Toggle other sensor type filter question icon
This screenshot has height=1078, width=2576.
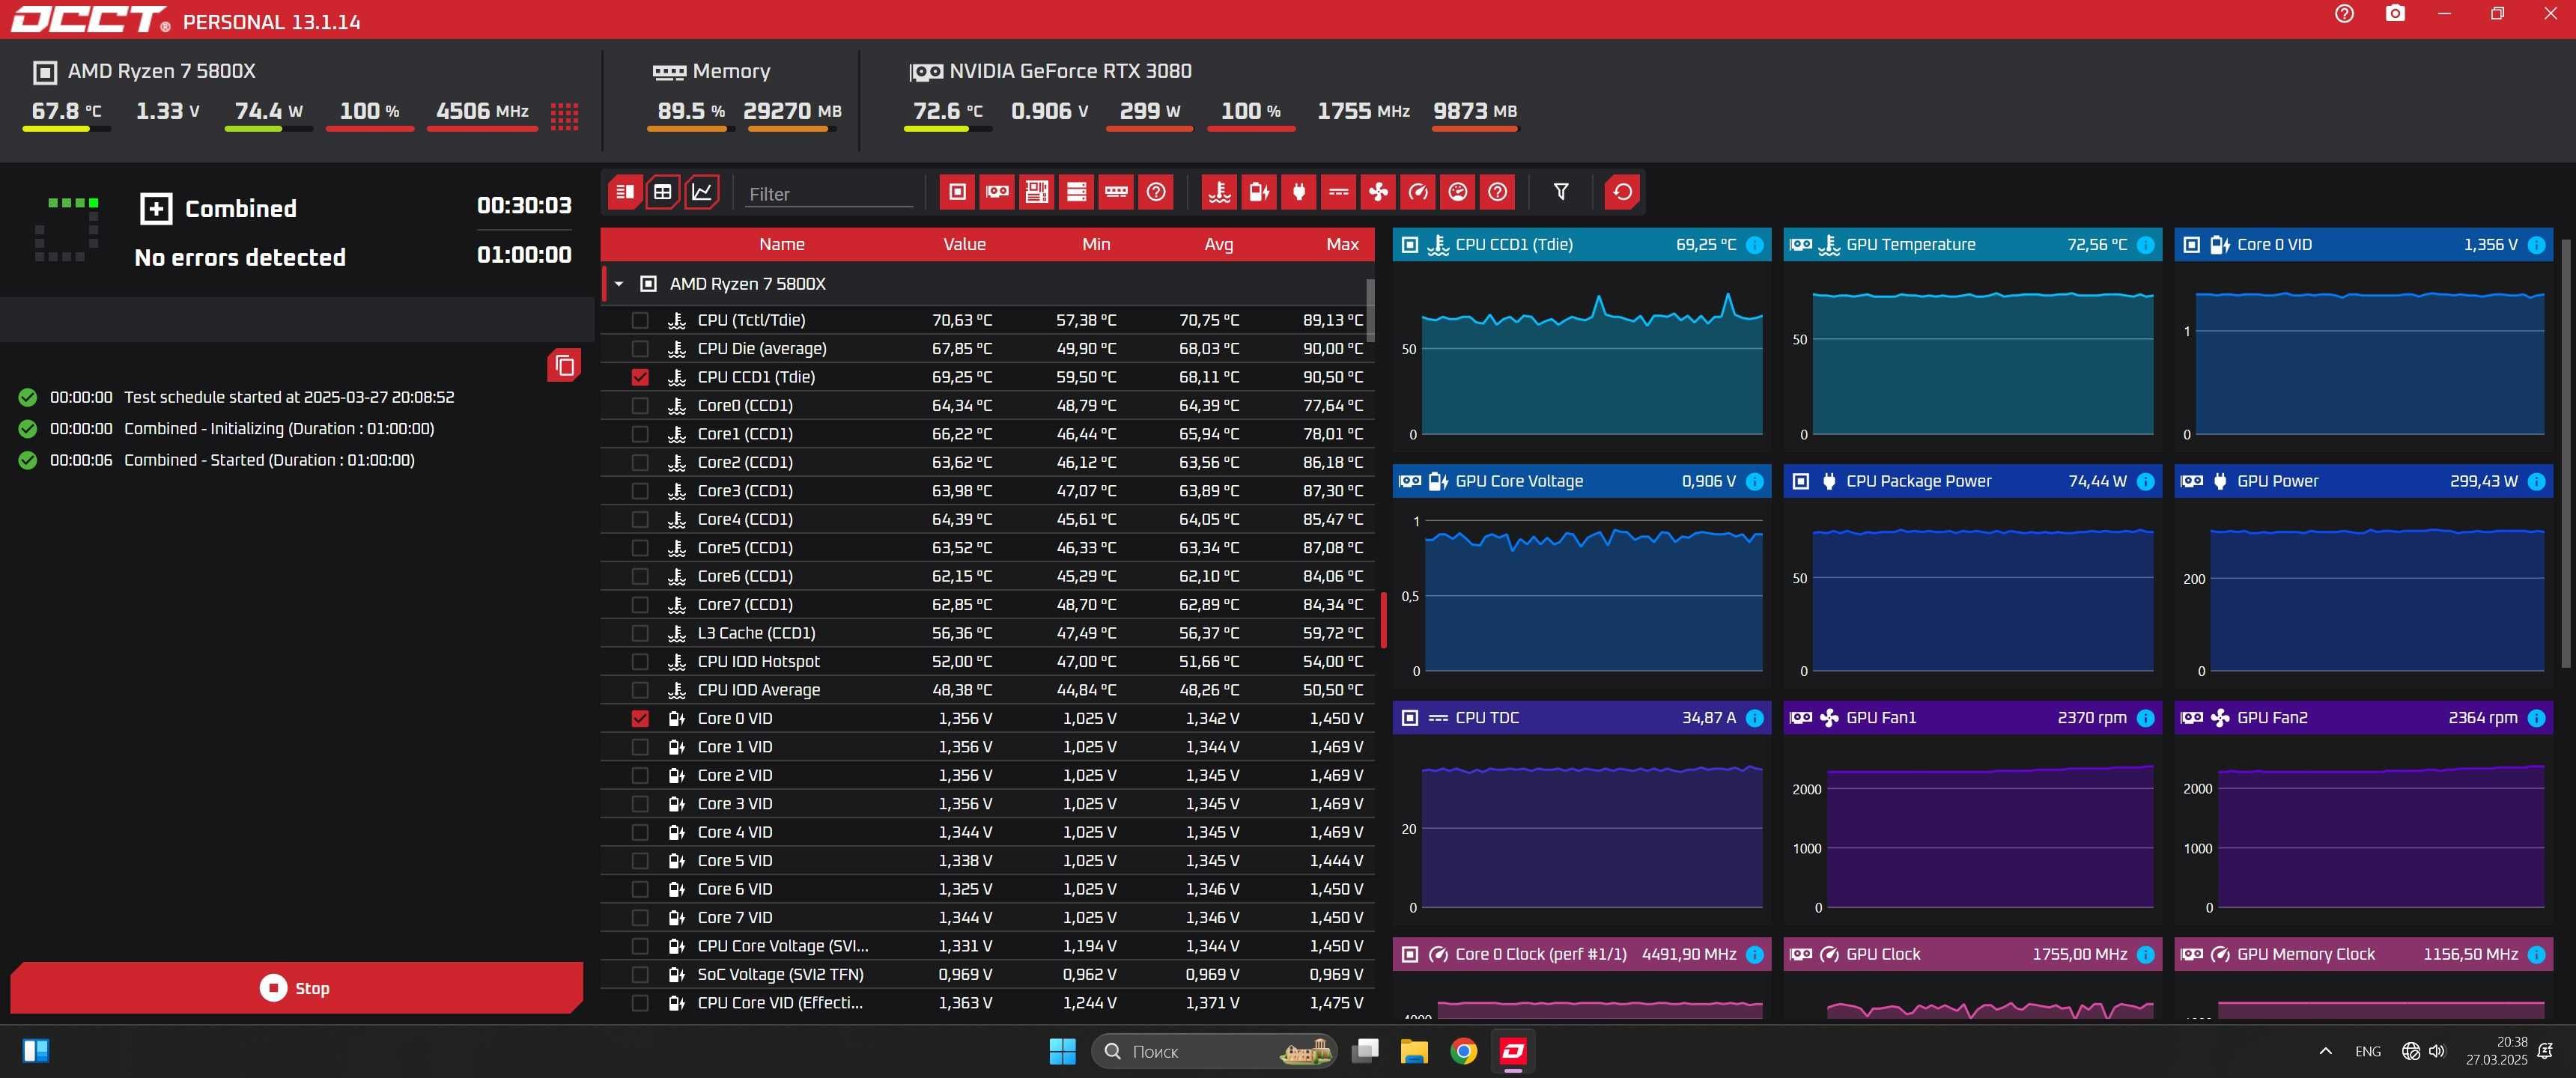click(x=1498, y=192)
